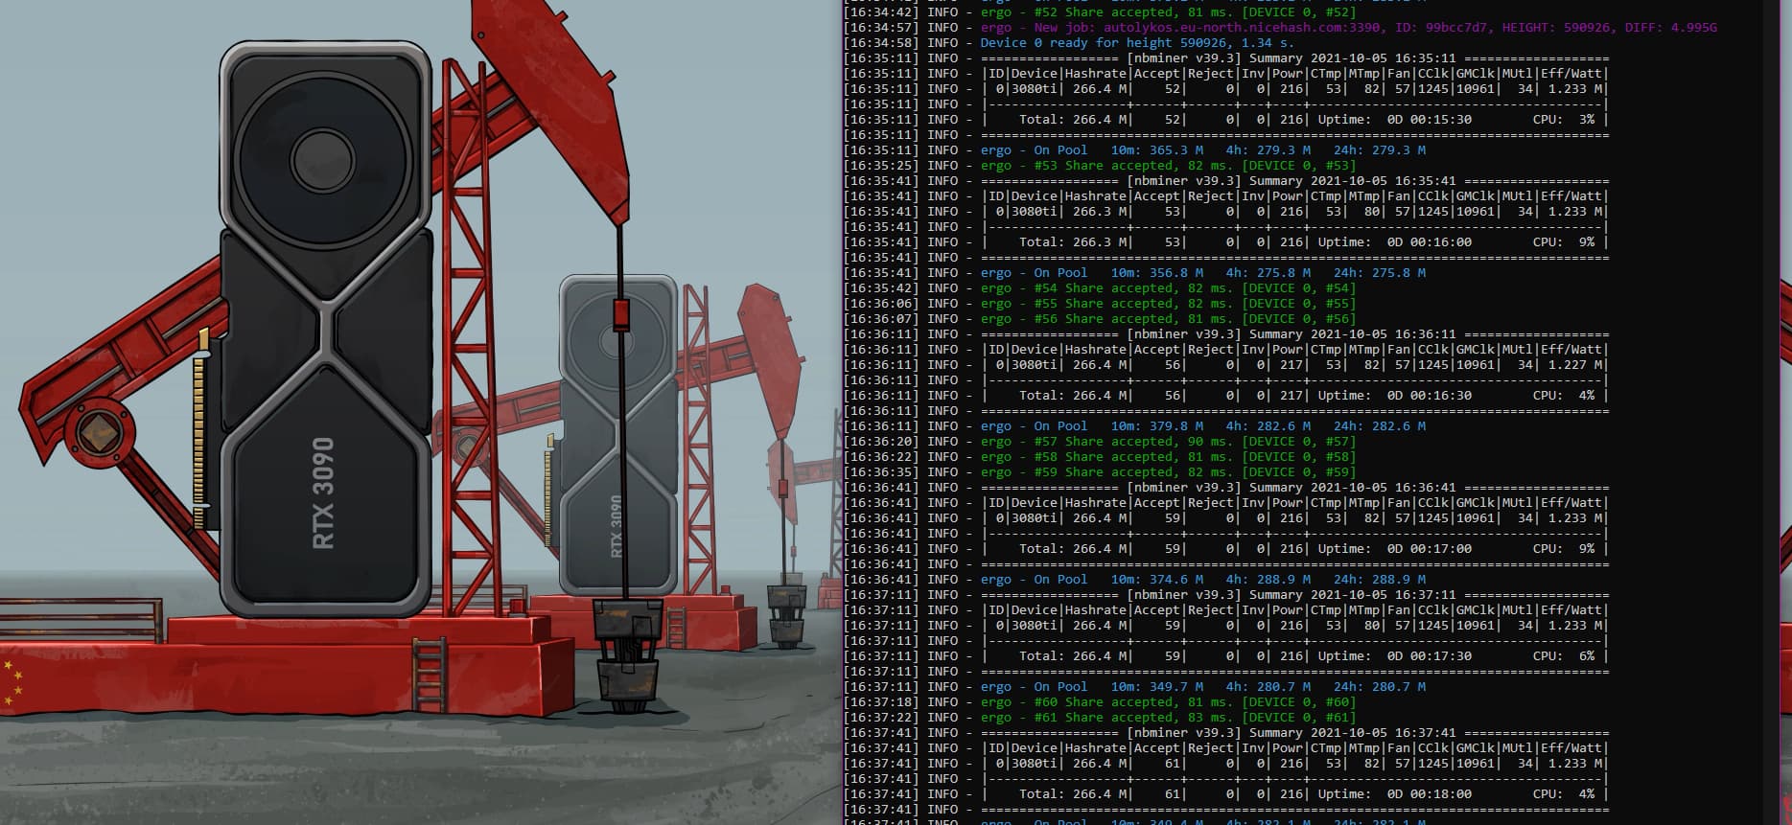Click the '1.227 M' Eff/Watt value
This screenshot has width=1792, height=825.
(x=1575, y=365)
